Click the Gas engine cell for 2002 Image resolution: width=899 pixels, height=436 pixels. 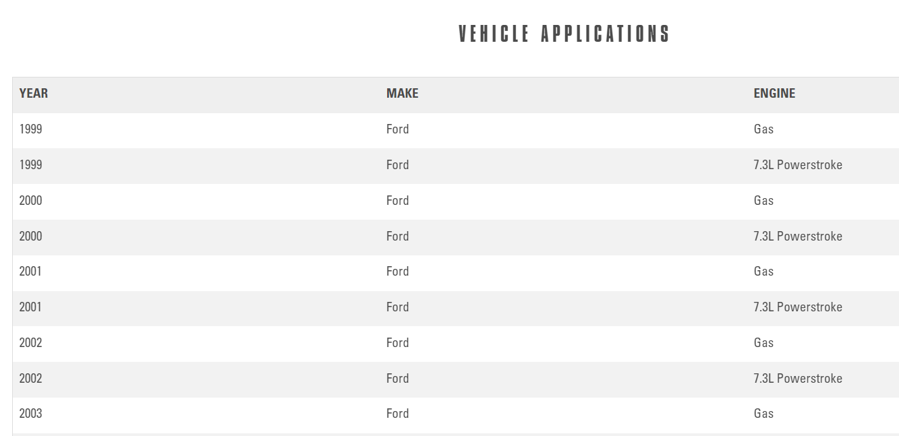point(763,343)
